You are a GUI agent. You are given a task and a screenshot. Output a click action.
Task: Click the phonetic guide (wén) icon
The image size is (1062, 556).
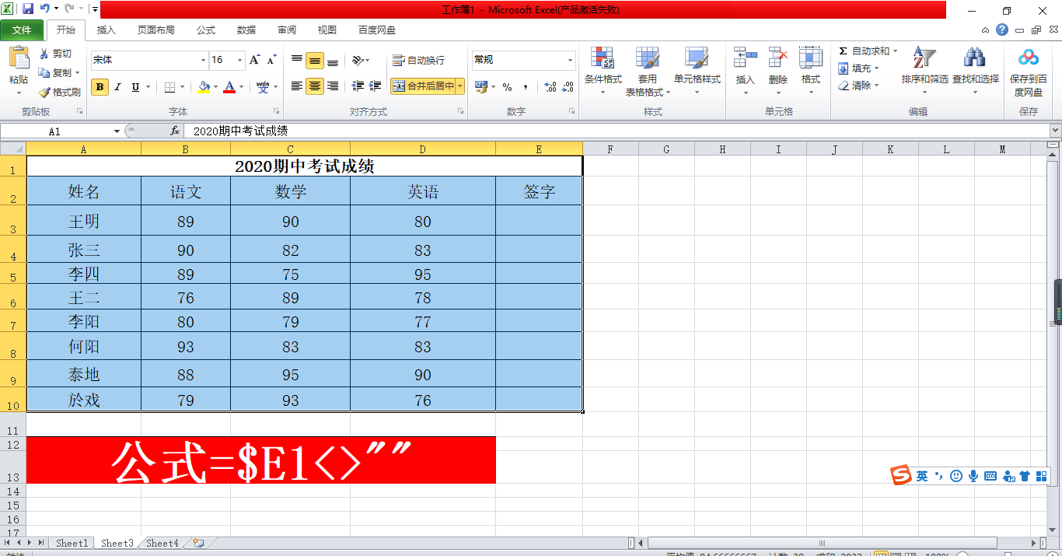[x=263, y=87]
